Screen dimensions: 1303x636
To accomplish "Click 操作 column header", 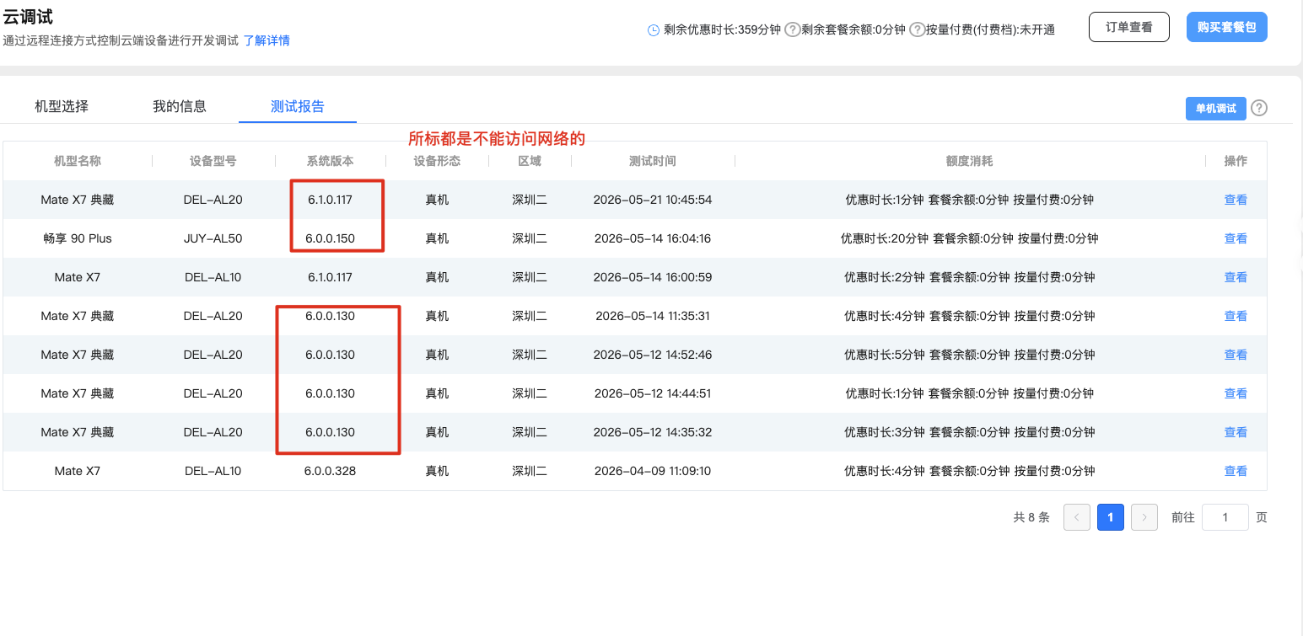I will pos(1236,161).
